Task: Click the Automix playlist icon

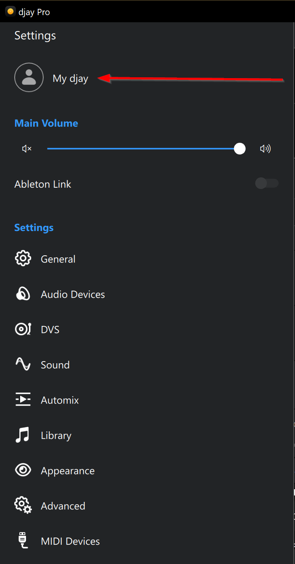Action: 23,400
